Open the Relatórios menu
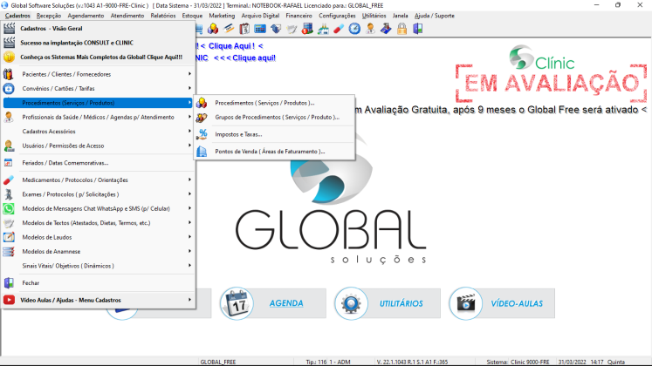Image resolution: width=652 pixels, height=366 pixels. tap(163, 16)
